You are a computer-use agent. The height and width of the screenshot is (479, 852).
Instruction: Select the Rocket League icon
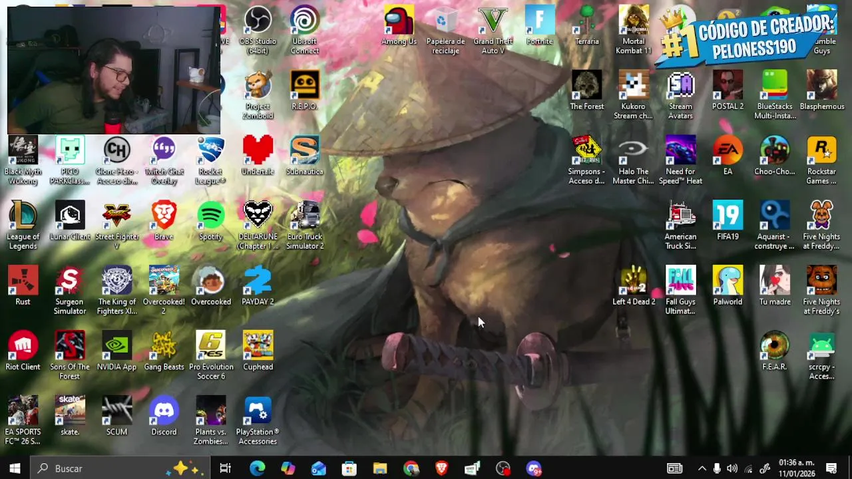(x=211, y=160)
